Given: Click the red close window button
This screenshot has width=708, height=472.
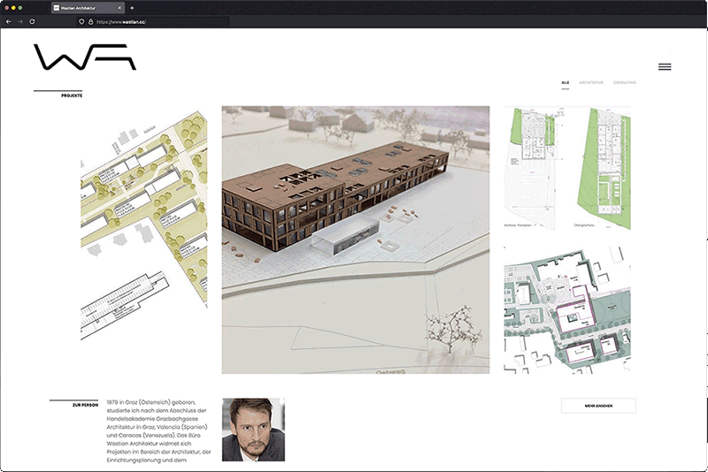Looking at the screenshot, I should (7, 8).
